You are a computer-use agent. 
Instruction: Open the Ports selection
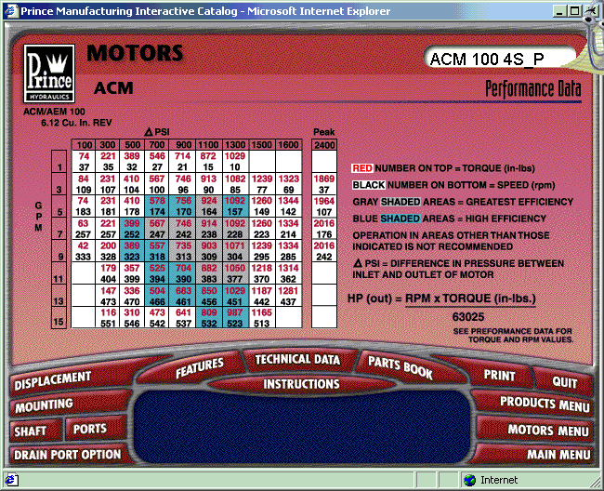point(90,430)
